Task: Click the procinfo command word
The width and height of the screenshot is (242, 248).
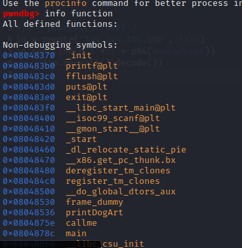Action: coord(66,3)
